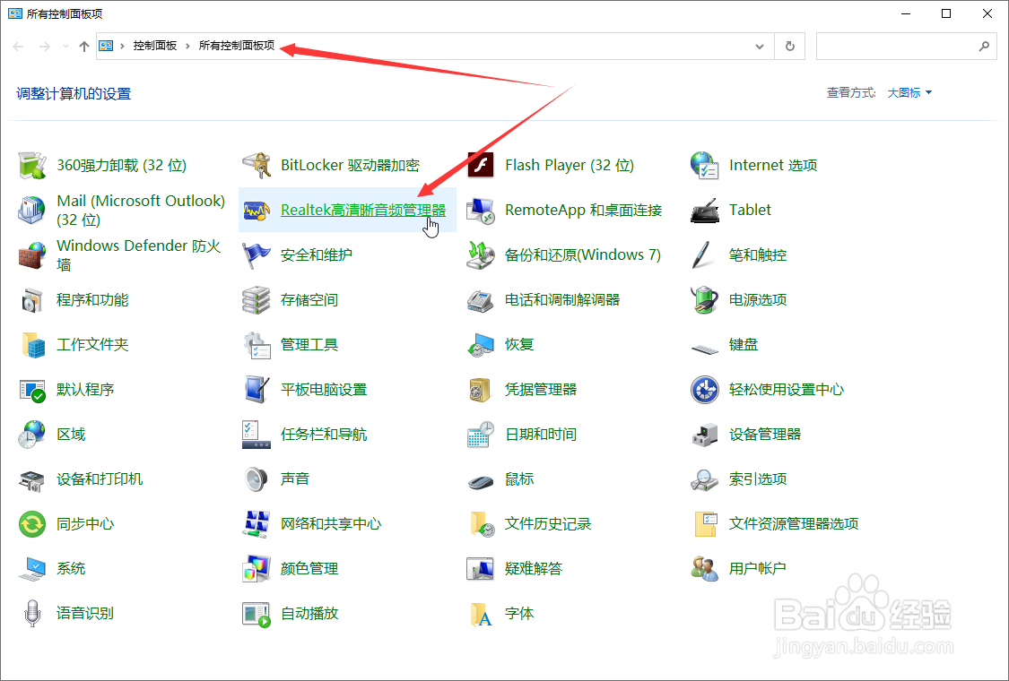Expand the 查看方式 大图标 dropdown

pyautogui.click(x=909, y=92)
